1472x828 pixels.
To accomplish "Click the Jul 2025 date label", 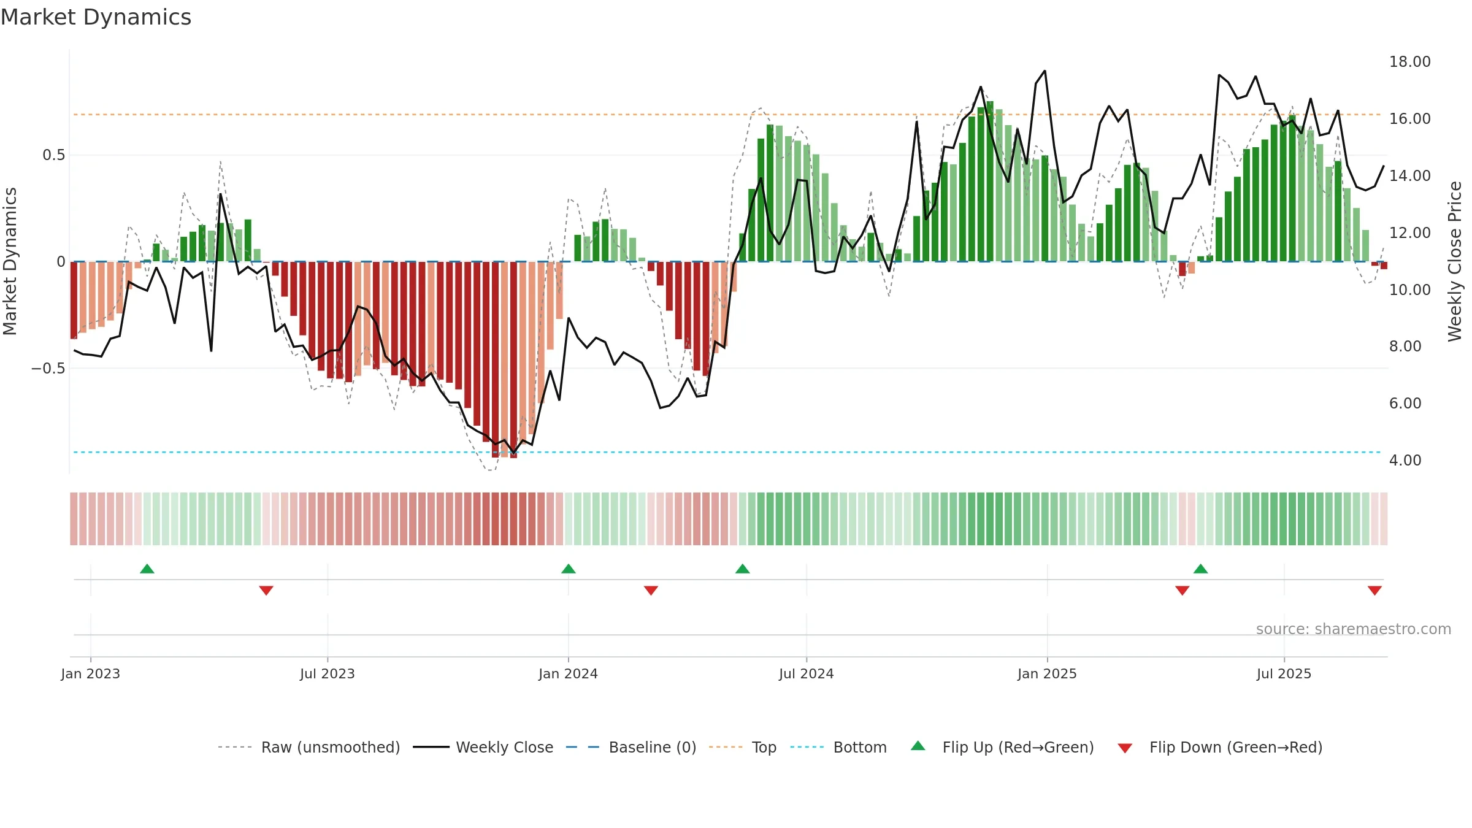I will click(x=1284, y=673).
